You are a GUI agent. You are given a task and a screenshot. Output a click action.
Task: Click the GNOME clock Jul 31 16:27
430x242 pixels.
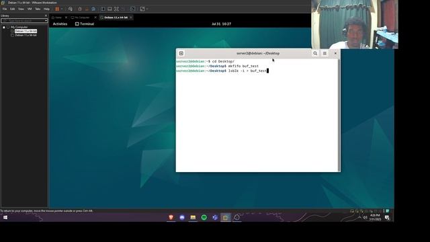pos(221,24)
